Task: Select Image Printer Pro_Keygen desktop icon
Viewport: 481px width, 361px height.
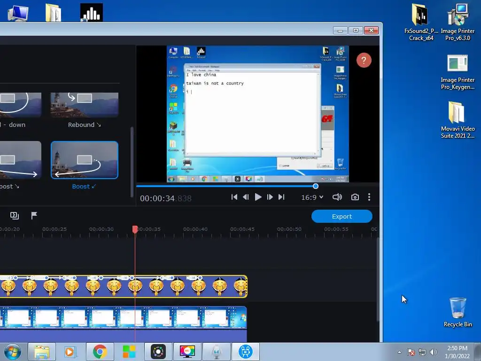Action: coord(458,72)
